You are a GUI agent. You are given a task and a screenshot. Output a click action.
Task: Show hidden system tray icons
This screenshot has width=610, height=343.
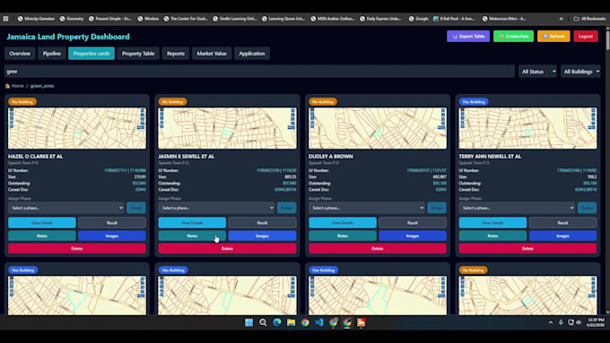coord(551,322)
